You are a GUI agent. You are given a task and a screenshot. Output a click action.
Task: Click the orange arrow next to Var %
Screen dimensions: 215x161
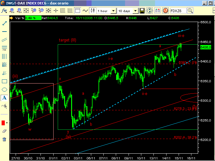11,18
